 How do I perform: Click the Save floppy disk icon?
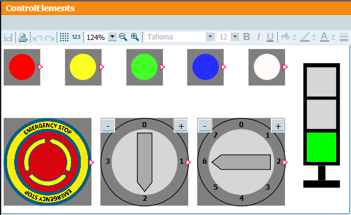point(8,37)
